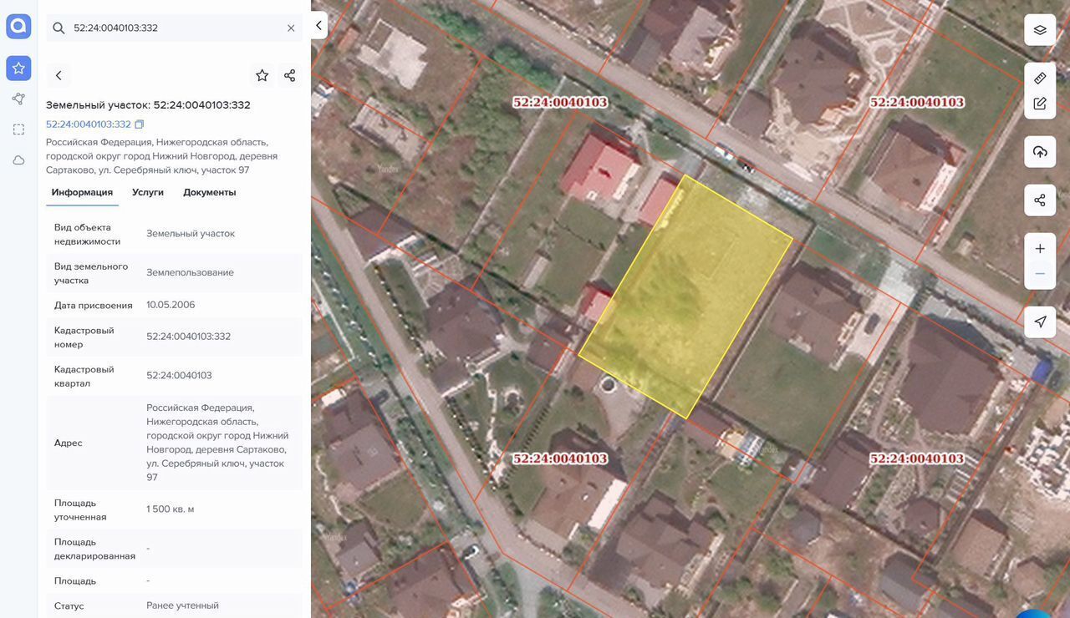Open cadastral number link 52:24:0040103:332

(x=89, y=124)
